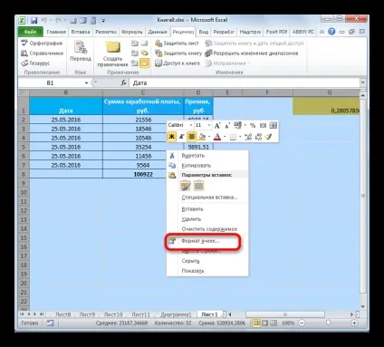Open Excel help question mark icon
384x347 pixels.
(331, 32)
